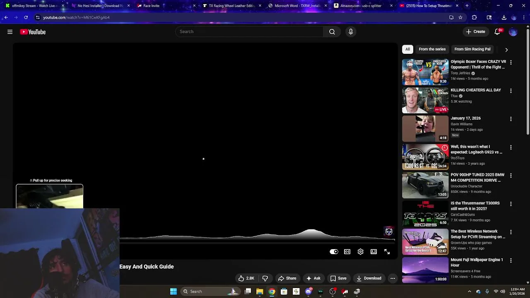This screenshot has width=530, height=298.
Task: Open 'January 17, 2026' video title
Action: click(x=466, y=118)
